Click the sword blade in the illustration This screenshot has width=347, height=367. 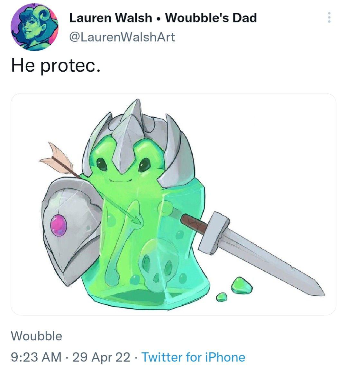point(269,263)
